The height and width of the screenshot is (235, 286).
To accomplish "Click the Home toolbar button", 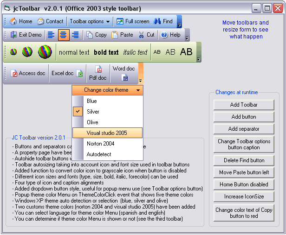I will coord(21,21).
